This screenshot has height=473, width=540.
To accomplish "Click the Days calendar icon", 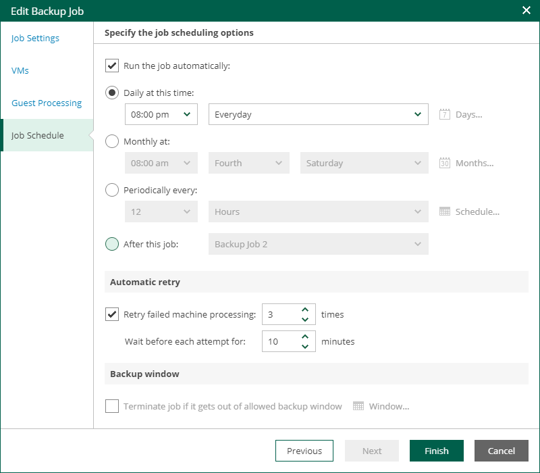I will pyautogui.click(x=444, y=114).
